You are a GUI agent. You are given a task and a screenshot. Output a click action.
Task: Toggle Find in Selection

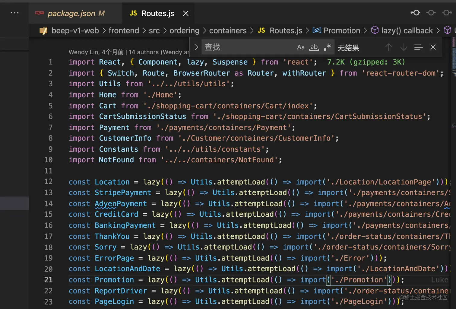tap(418, 47)
